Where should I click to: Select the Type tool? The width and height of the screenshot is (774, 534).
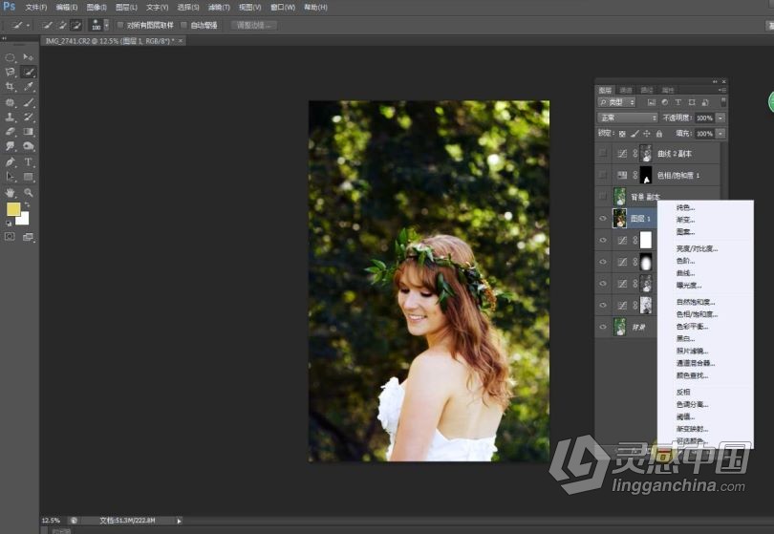[x=28, y=161]
